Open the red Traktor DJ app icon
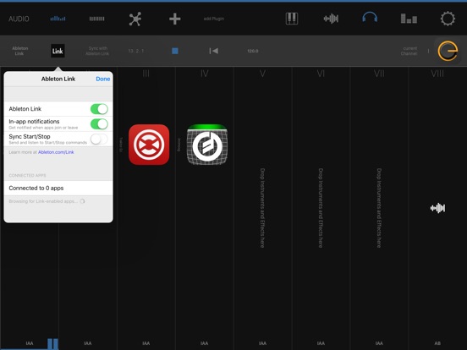The height and width of the screenshot is (350, 467). pos(149,145)
